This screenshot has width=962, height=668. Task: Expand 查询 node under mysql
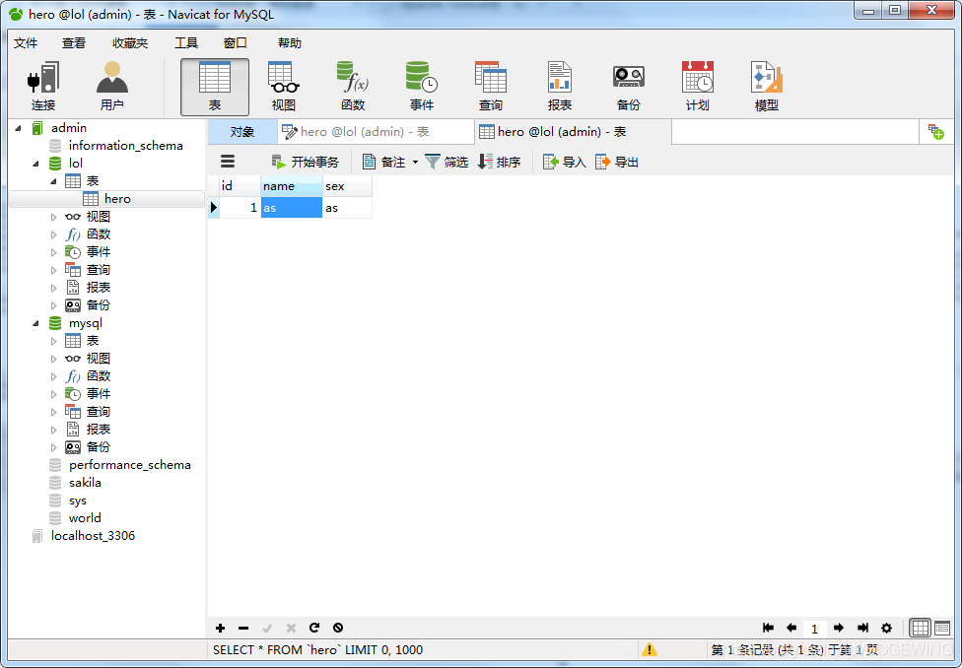[x=53, y=412]
